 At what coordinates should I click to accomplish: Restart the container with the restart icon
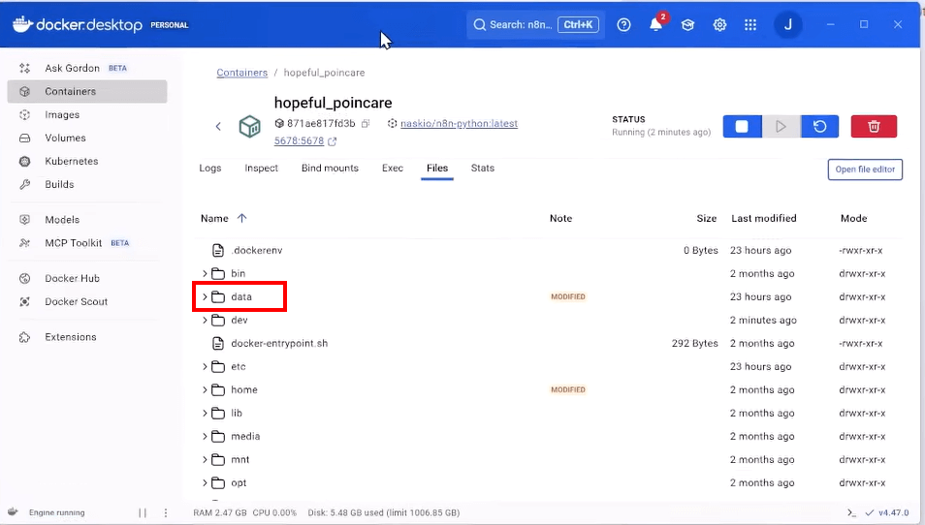[x=819, y=126]
